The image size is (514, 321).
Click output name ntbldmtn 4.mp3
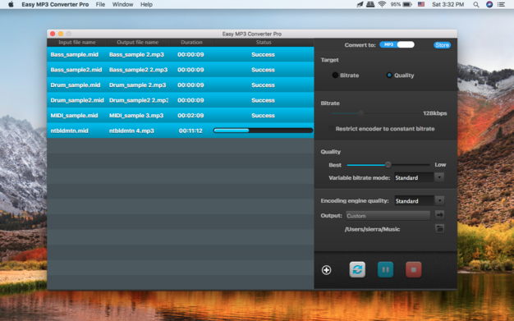click(131, 131)
